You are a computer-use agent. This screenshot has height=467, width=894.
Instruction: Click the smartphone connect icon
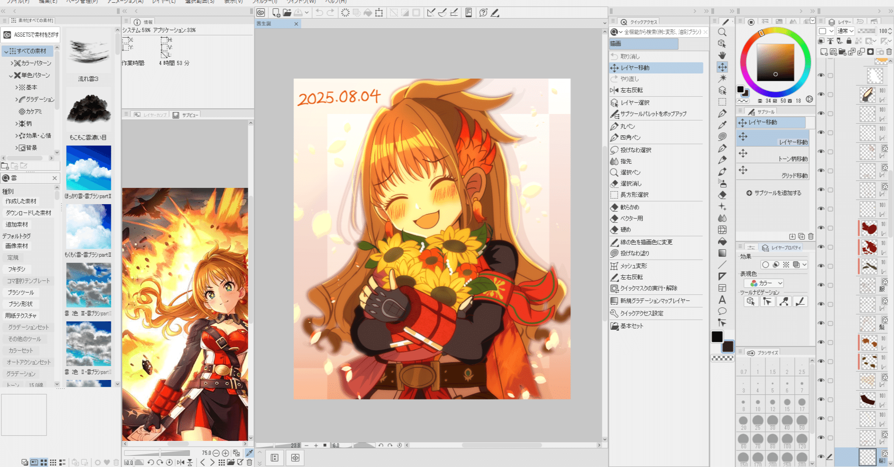pyautogui.click(x=469, y=13)
